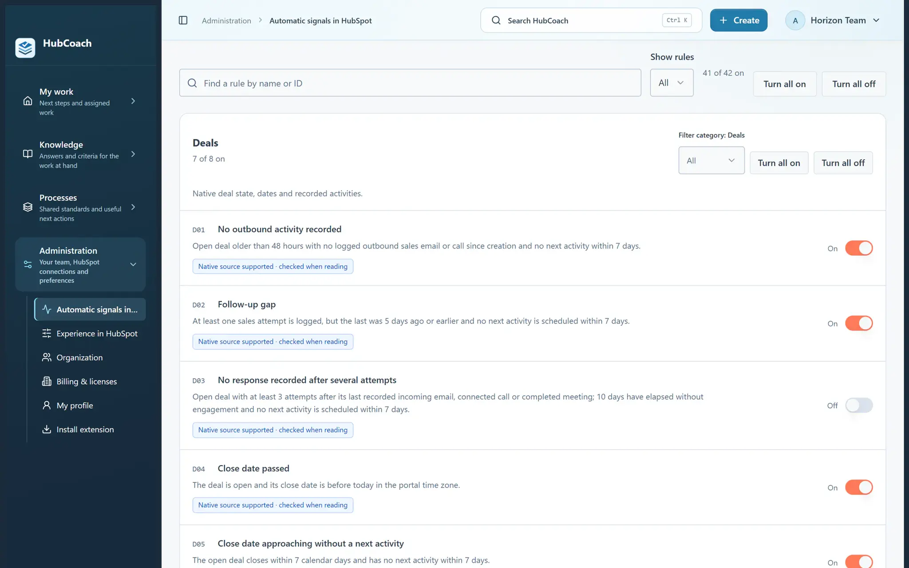Click the Install extension download icon
Screen dimensions: 909x568
tap(47, 429)
